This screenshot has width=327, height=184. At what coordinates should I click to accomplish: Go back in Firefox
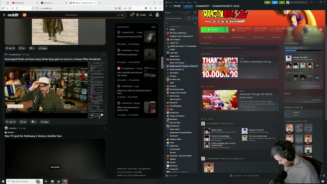pyautogui.click(x=8, y=8)
